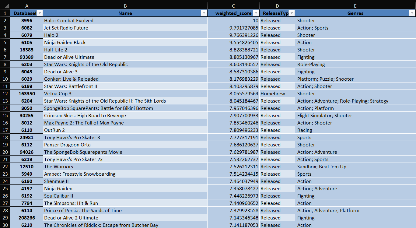Click the Sith Lords game name cell
The image size is (416, 228).
(125, 101)
